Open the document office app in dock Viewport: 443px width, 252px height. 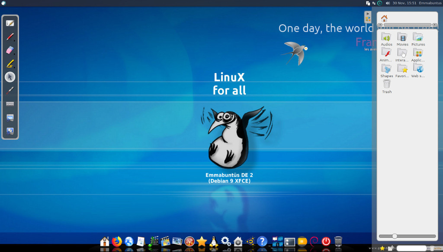click(x=141, y=242)
